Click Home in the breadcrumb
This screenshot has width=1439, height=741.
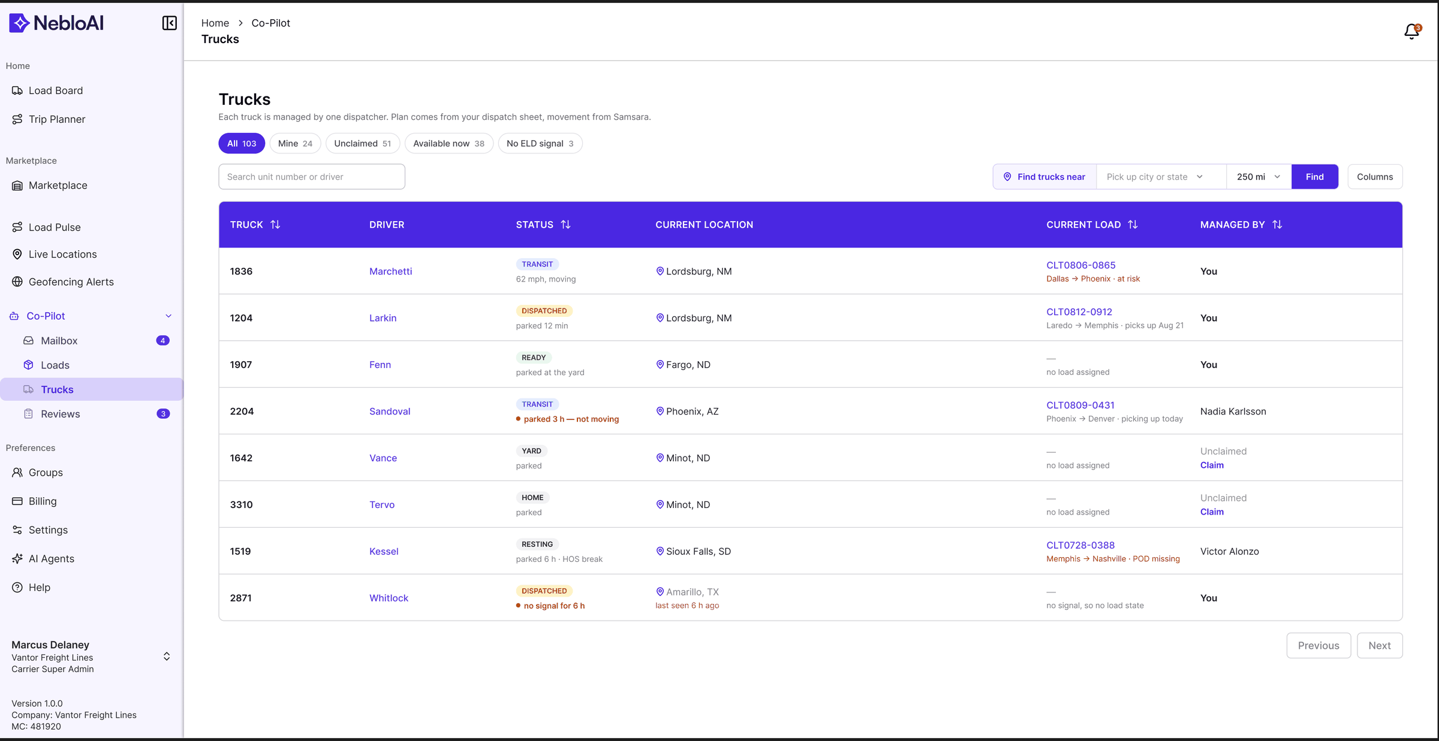215,23
